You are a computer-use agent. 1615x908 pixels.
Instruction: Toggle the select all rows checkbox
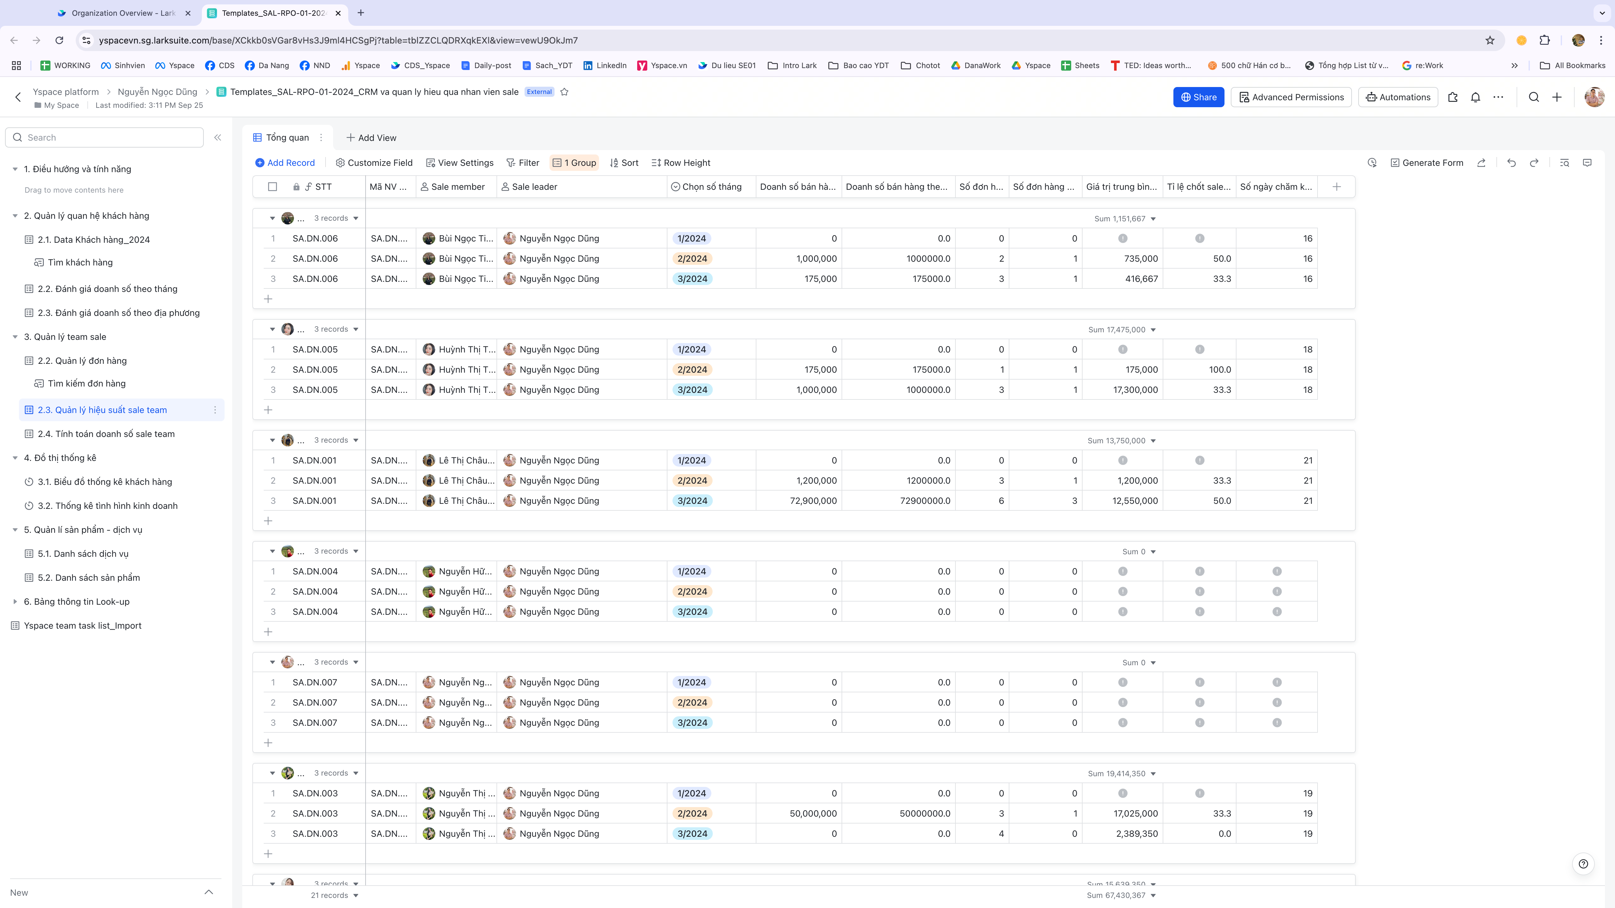[x=272, y=187]
